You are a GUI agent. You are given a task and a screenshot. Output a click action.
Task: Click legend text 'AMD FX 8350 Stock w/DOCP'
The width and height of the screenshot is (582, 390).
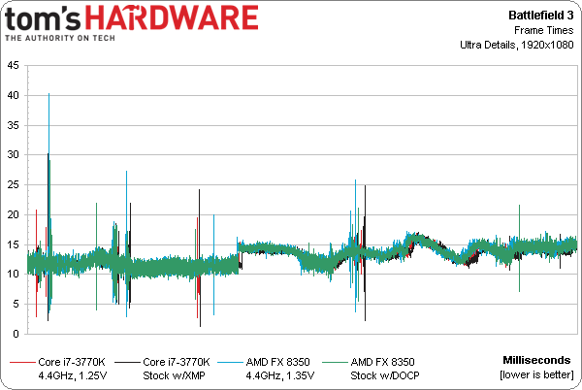pyautogui.click(x=385, y=369)
